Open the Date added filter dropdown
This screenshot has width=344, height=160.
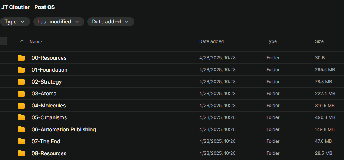click(110, 22)
